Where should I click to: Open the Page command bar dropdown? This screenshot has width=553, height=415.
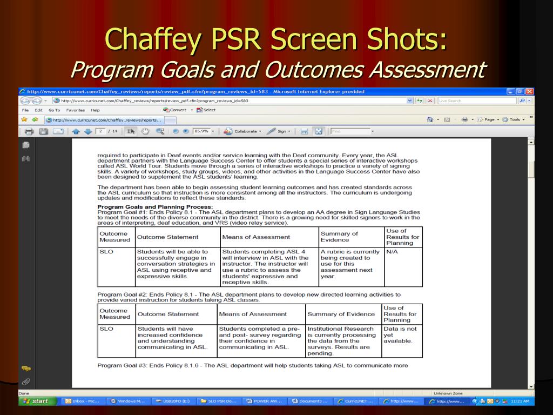tap(488, 119)
